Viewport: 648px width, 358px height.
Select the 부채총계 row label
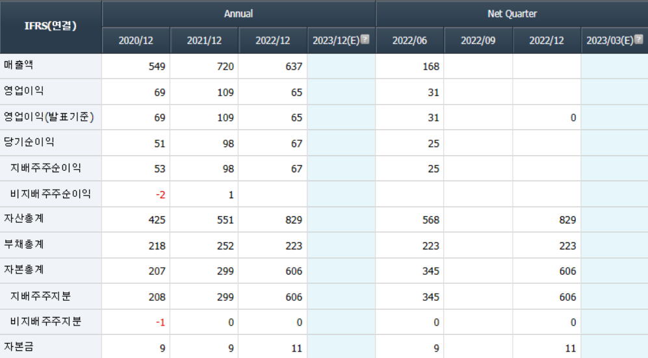pyautogui.click(x=23, y=244)
